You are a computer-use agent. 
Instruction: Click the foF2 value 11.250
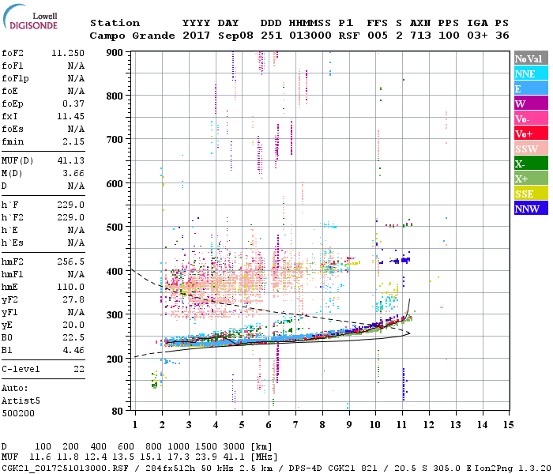pos(68,53)
